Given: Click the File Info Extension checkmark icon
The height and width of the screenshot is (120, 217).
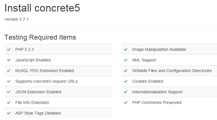Looking at the screenshot, I should coord(9,102).
